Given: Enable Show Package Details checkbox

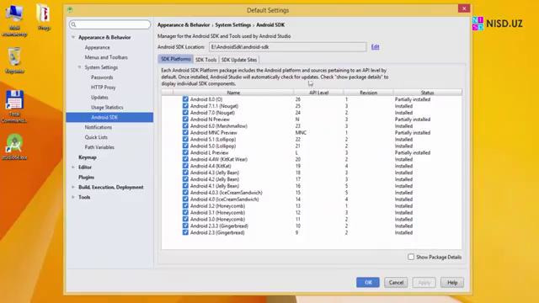Looking at the screenshot, I should click(411, 257).
